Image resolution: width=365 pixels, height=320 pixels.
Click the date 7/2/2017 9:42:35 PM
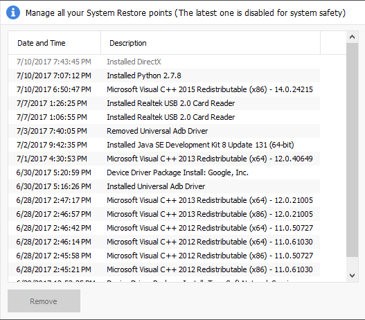[52, 145]
